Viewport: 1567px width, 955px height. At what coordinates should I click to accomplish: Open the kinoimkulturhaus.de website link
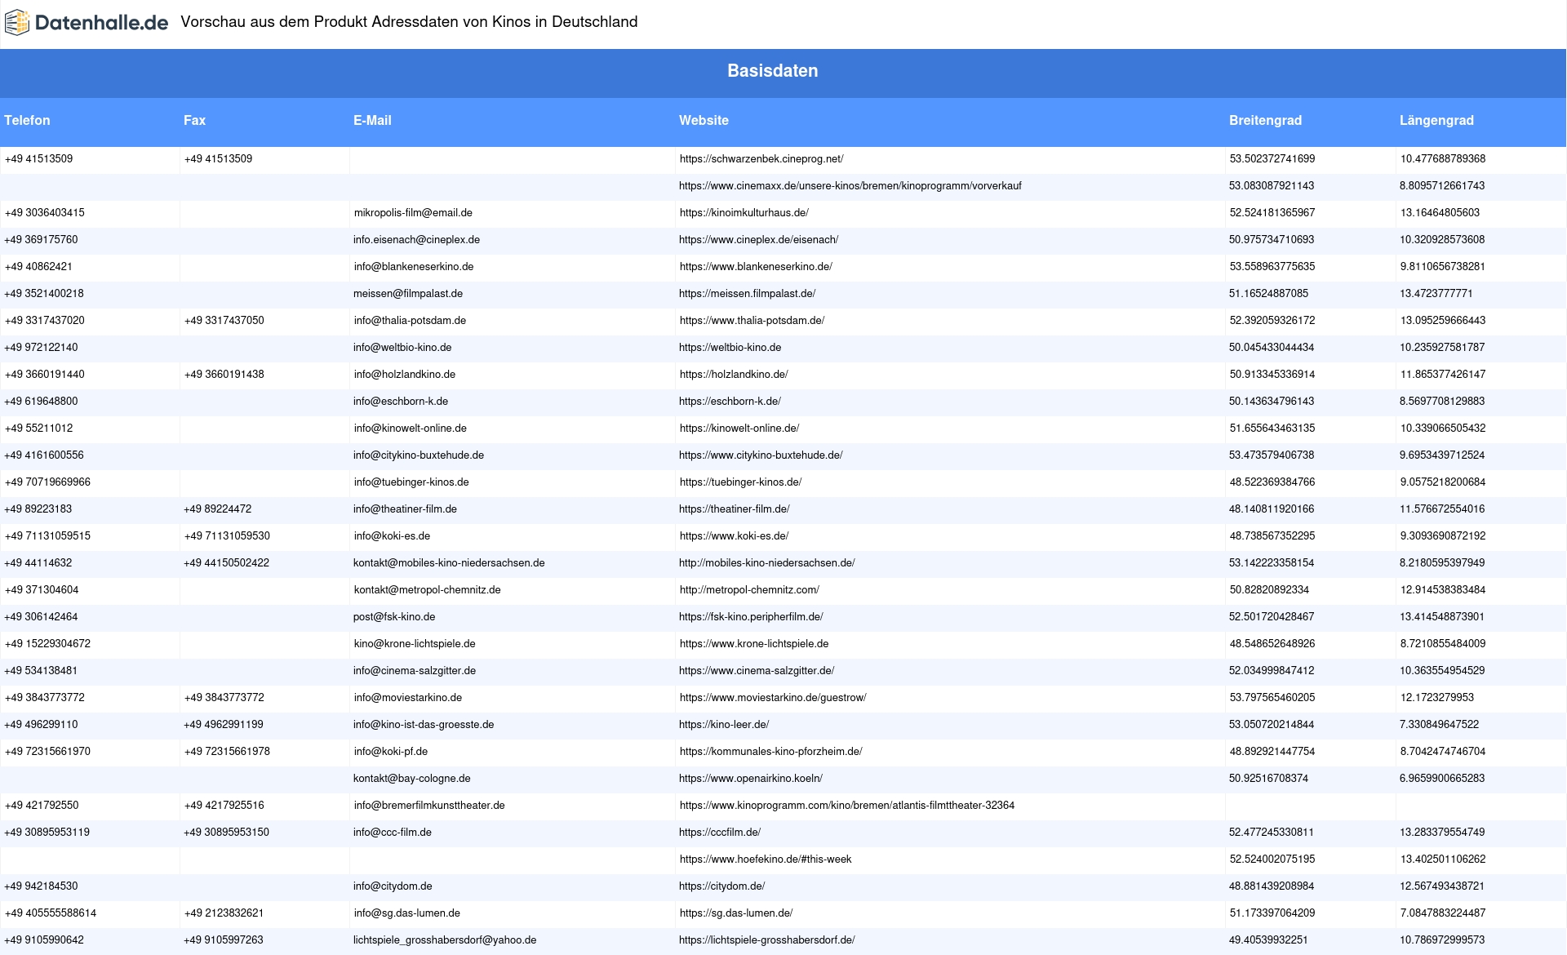[x=744, y=213]
